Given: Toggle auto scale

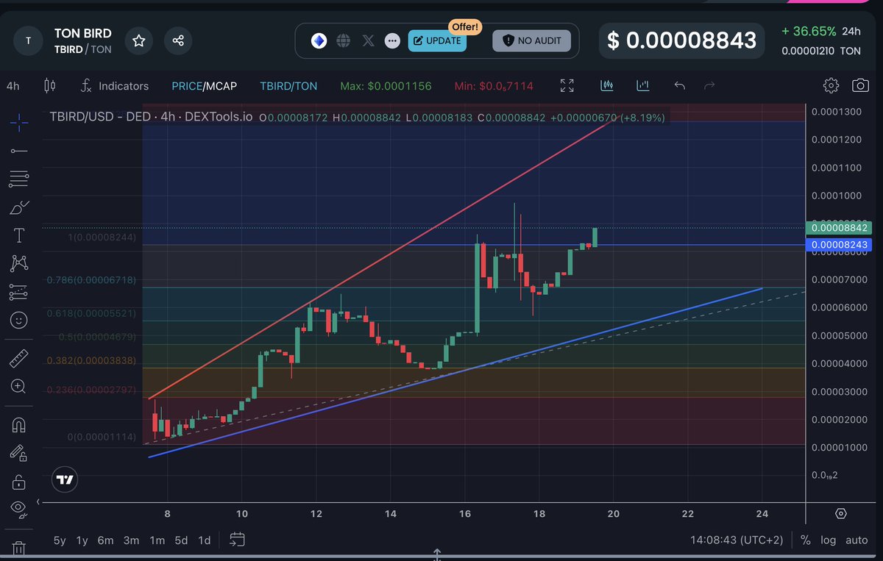Looking at the screenshot, I should (857, 540).
